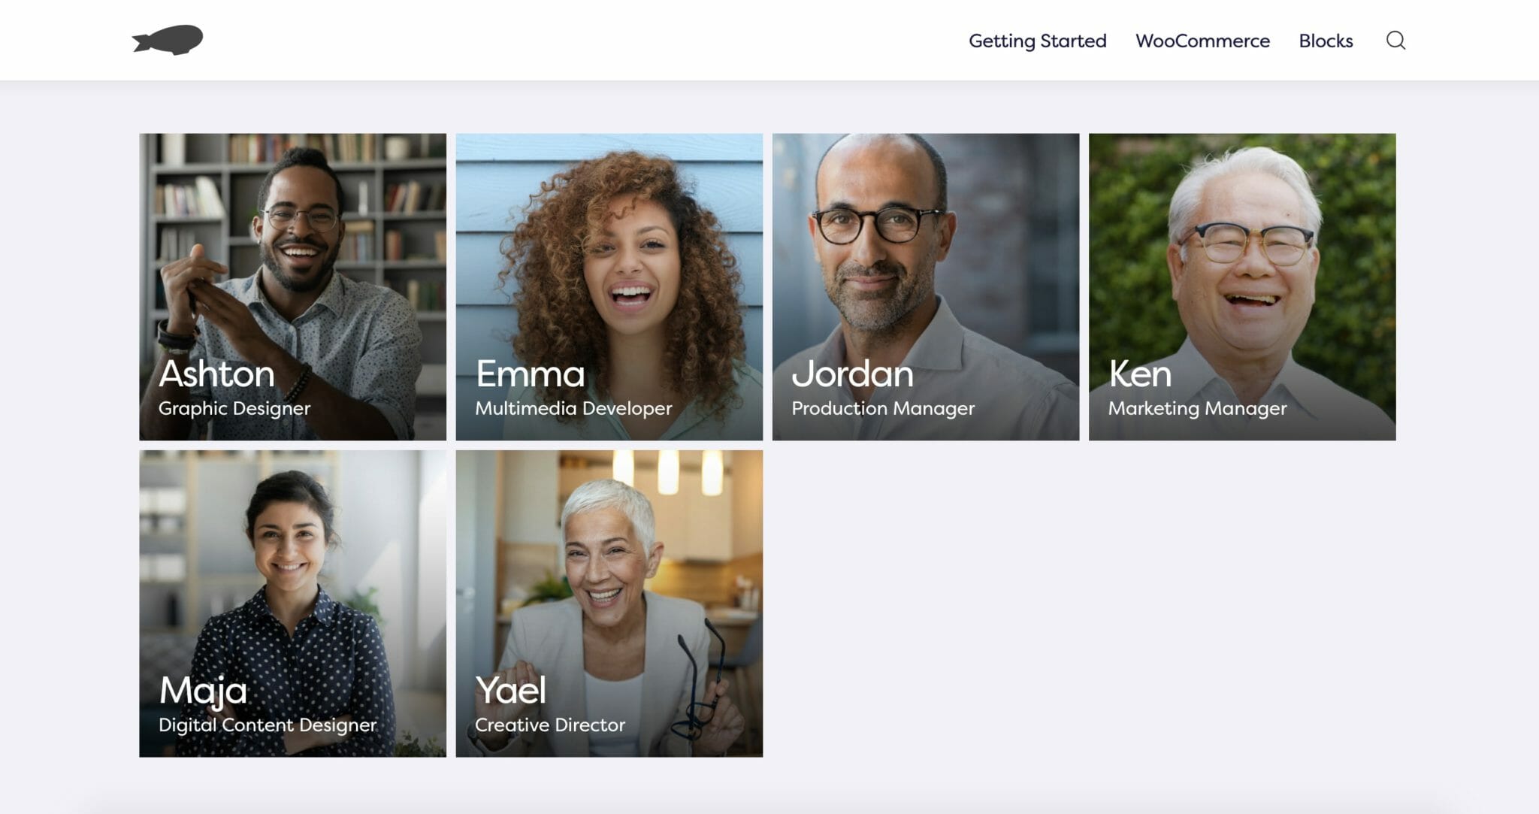Open Maja's team member photo card

[292, 604]
